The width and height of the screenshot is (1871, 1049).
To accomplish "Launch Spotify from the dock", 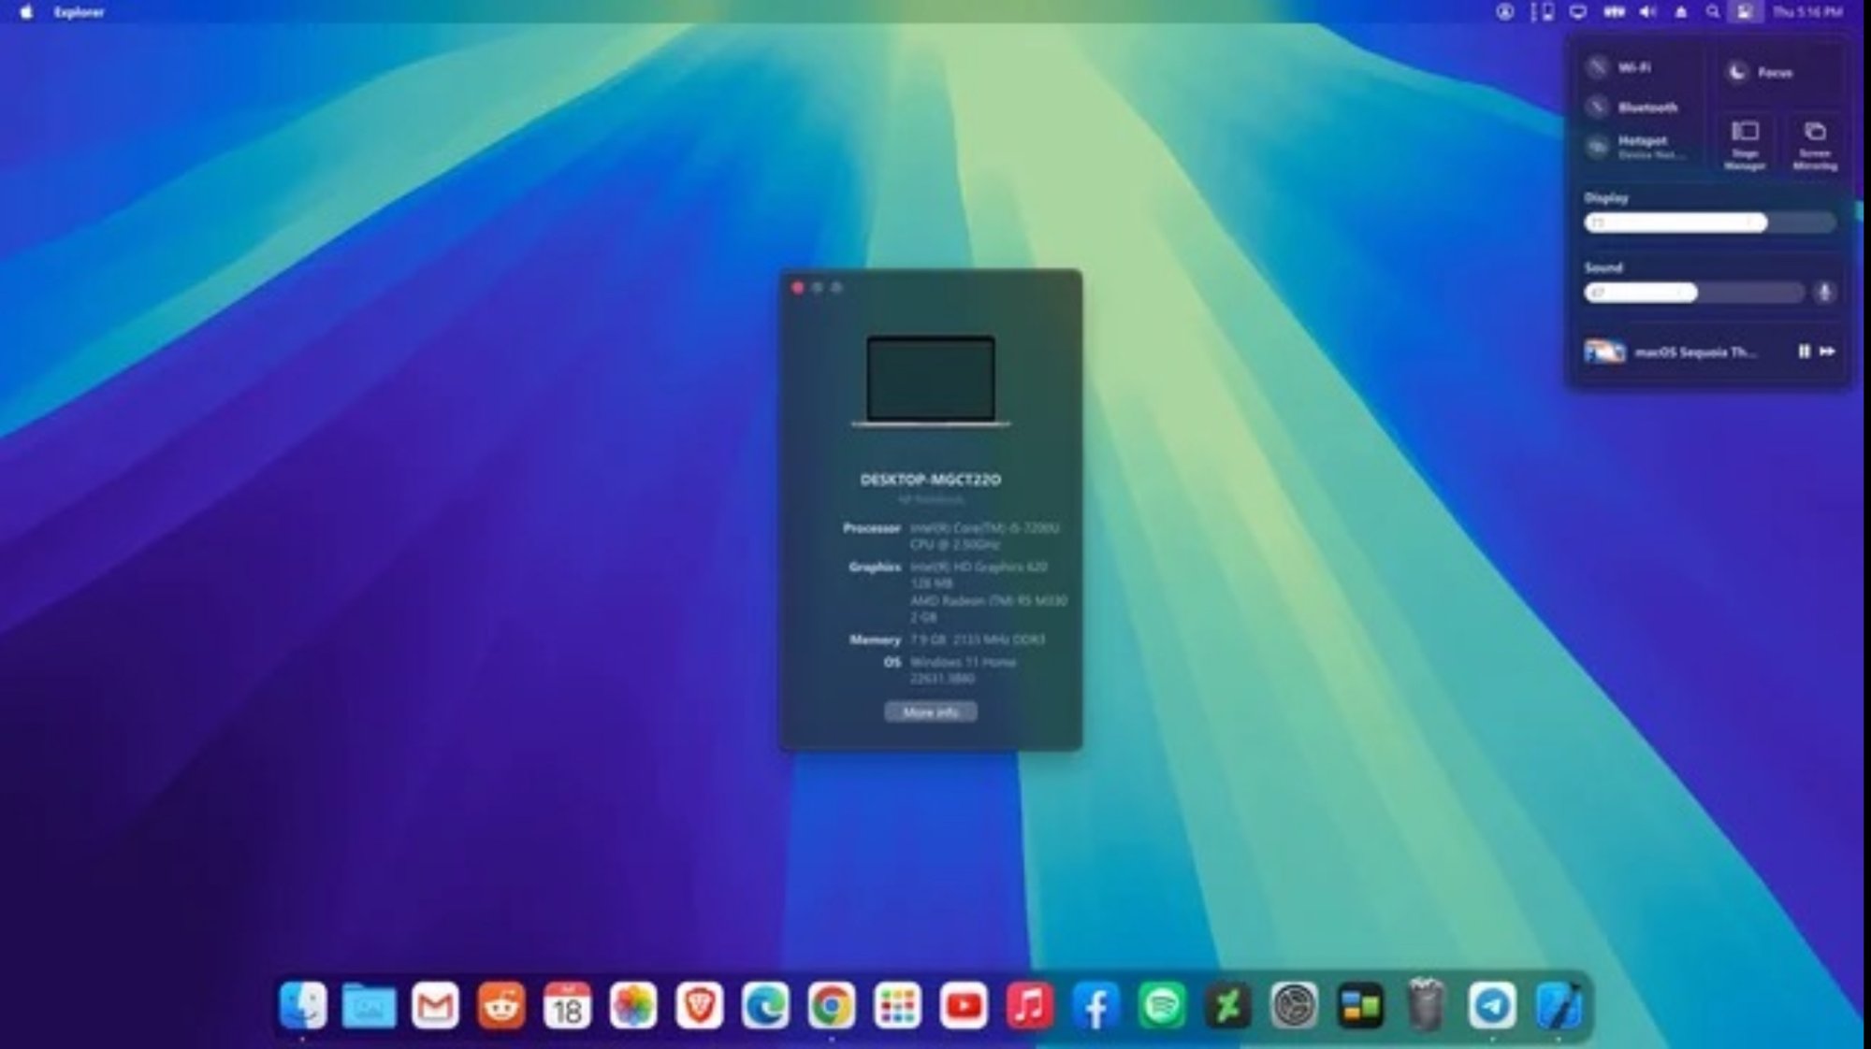I will (x=1162, y=1006).
